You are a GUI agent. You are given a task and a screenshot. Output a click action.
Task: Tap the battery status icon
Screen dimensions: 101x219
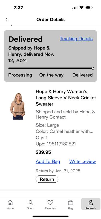[89, 8]
